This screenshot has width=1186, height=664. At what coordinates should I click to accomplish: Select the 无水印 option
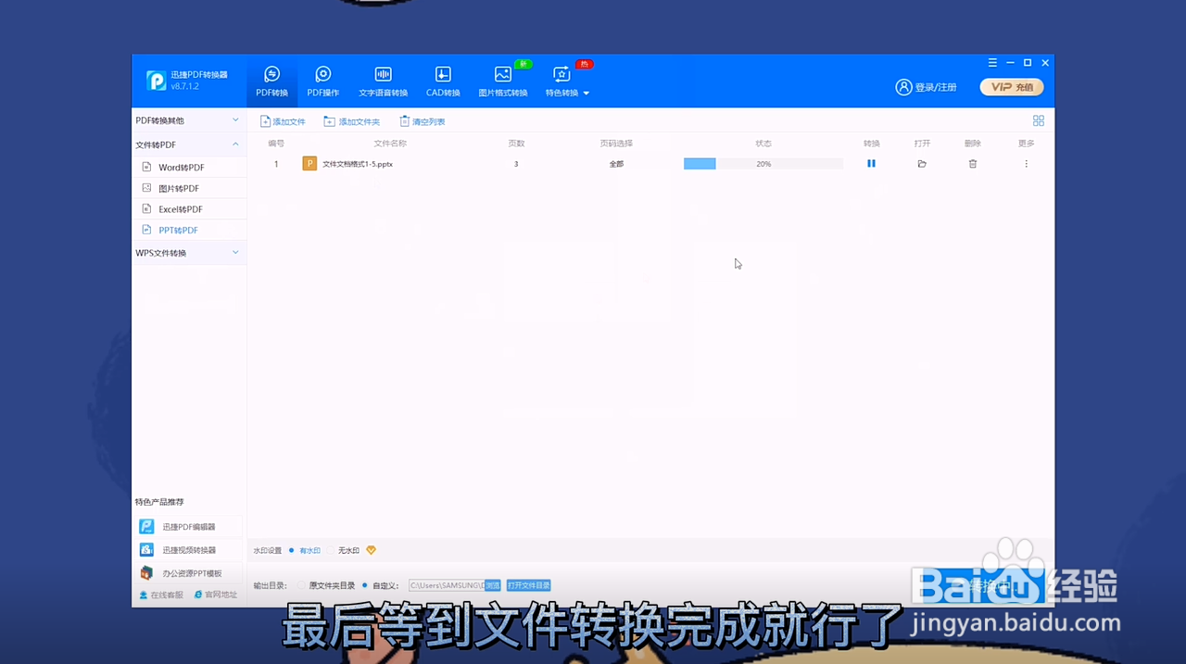tap(348, 550)
